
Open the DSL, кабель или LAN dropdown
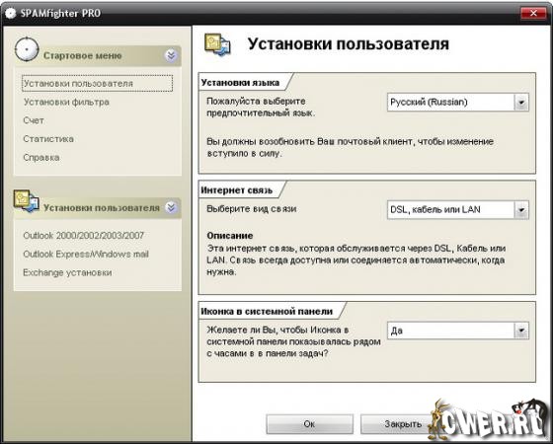[458, 210]
